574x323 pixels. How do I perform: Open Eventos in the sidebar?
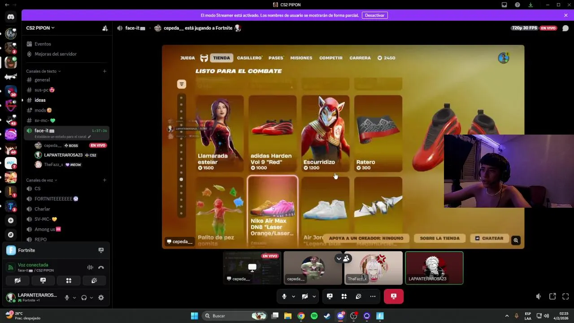[x=66, y=44]
